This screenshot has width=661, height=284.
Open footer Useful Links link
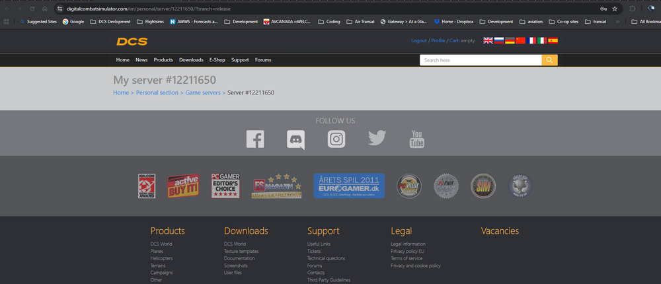point(319,244)
